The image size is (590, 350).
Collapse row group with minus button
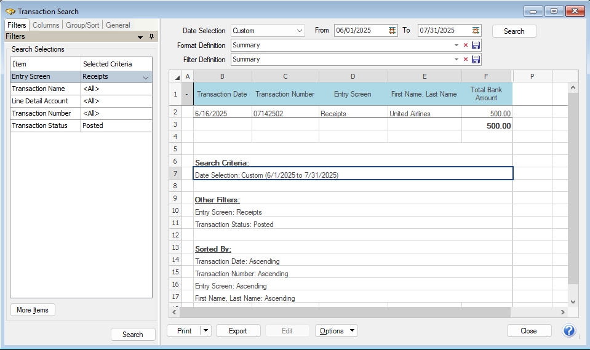coord(186,94)
